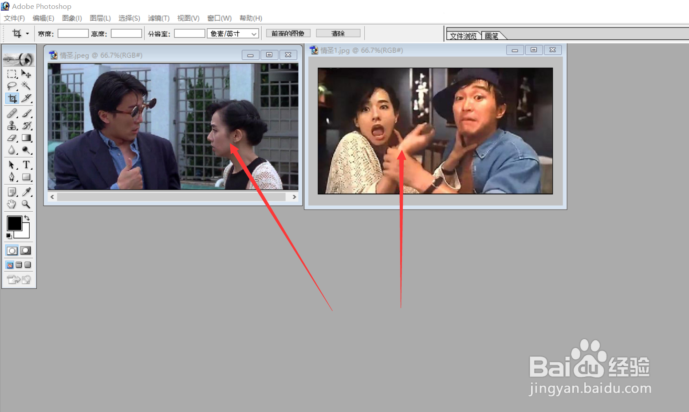Viewport: 689px width, 412px height.
Task: Open the 文件(F) menu
Action: (14, 18)
